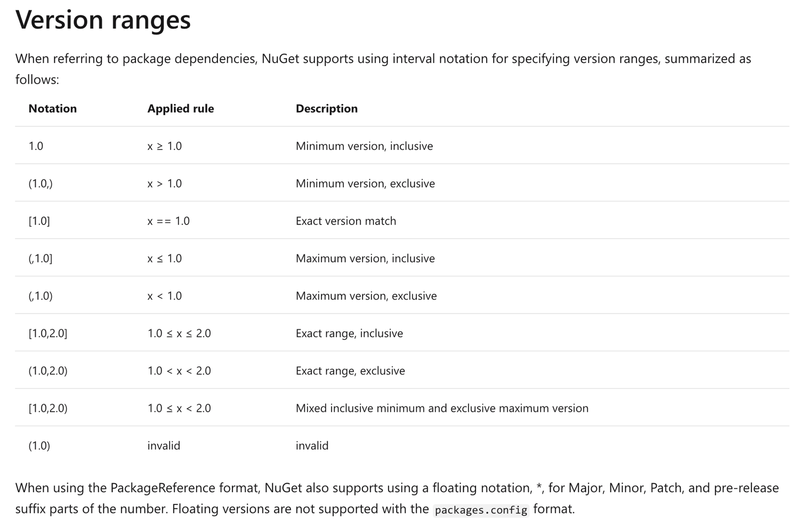The height and width of the screenshot is (529, 791).
Task: Click the Version ranges heading
Action: tap(103, 20)
